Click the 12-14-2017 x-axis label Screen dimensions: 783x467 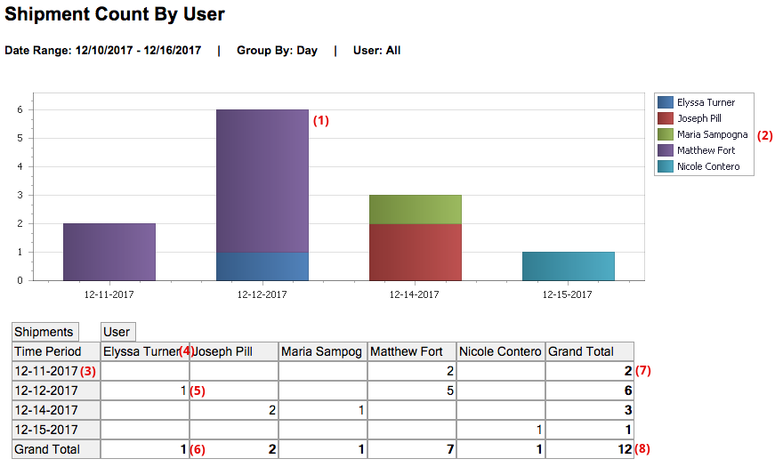tap(414, 294)
